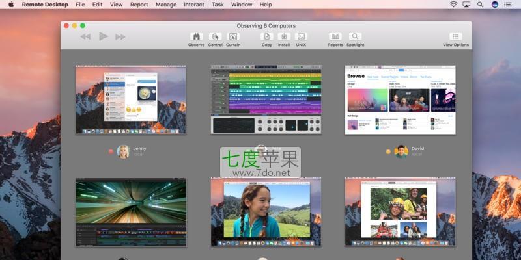This screenshot has width=521, height=260.
Task: Select the music tracks screen thumbnail
Action: click(x=266, y=99)
